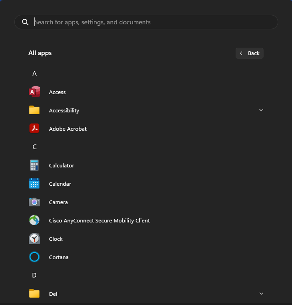Click the Cisco AnyConnect globe icon
The height and width of the screenshot is (305, 292).
pyautogui.click(x=34, y=220)
